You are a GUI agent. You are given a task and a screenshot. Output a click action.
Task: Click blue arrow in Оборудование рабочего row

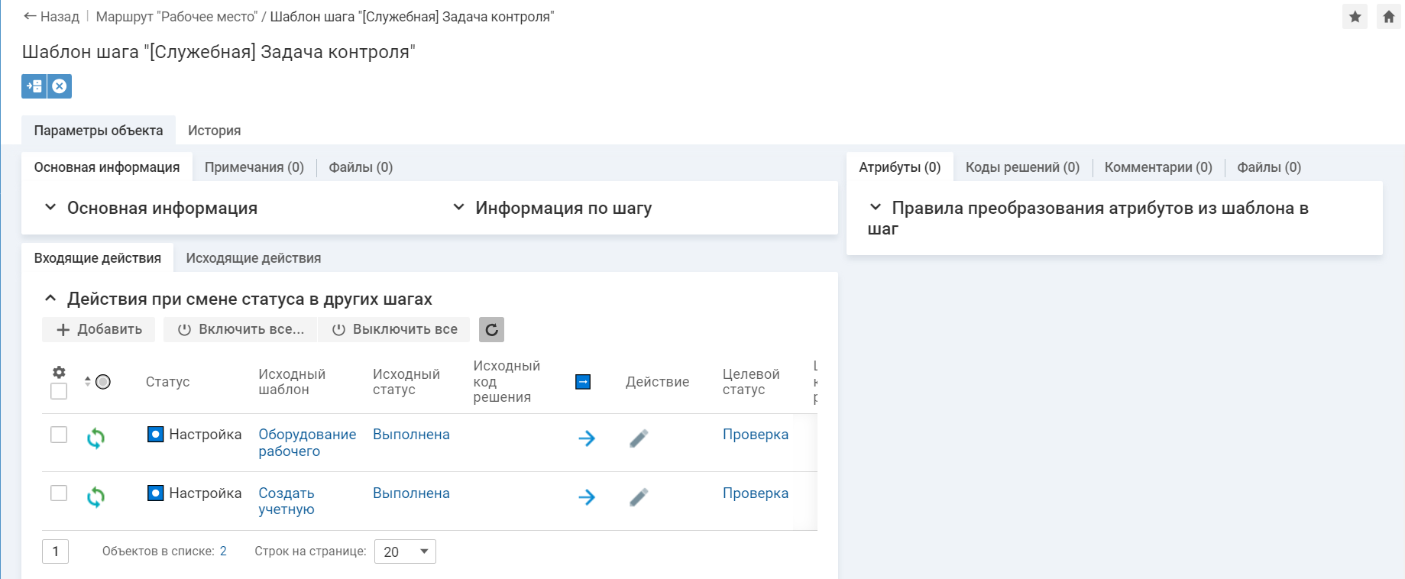coord(586,438)
